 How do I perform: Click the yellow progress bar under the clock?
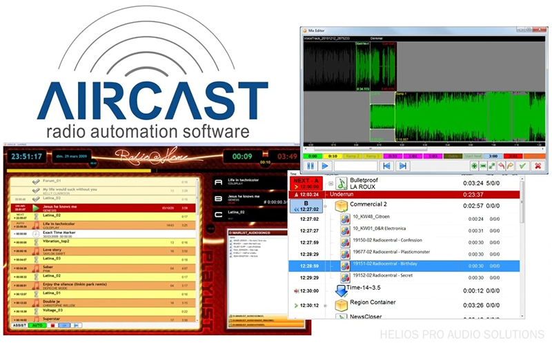coord(79,170)
